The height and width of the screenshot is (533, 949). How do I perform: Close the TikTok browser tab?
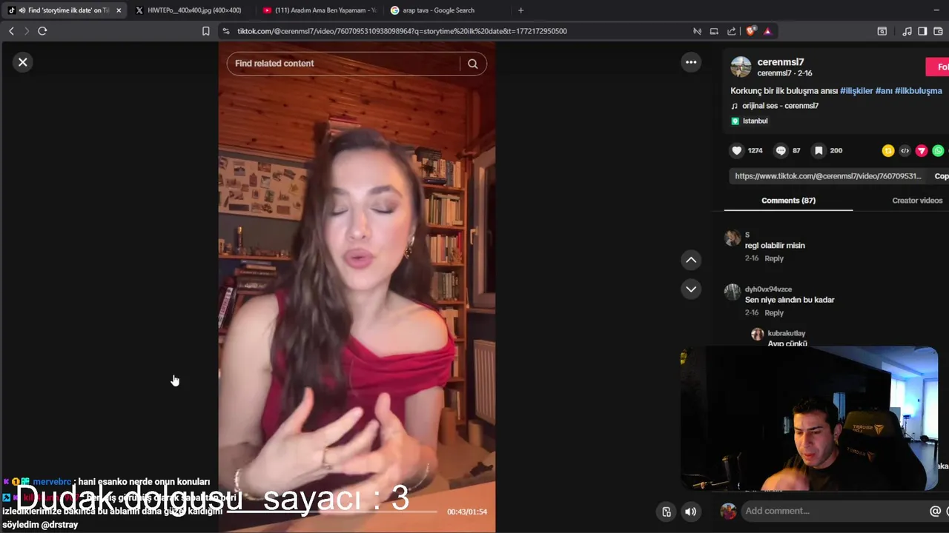click(x=119, y=10)
